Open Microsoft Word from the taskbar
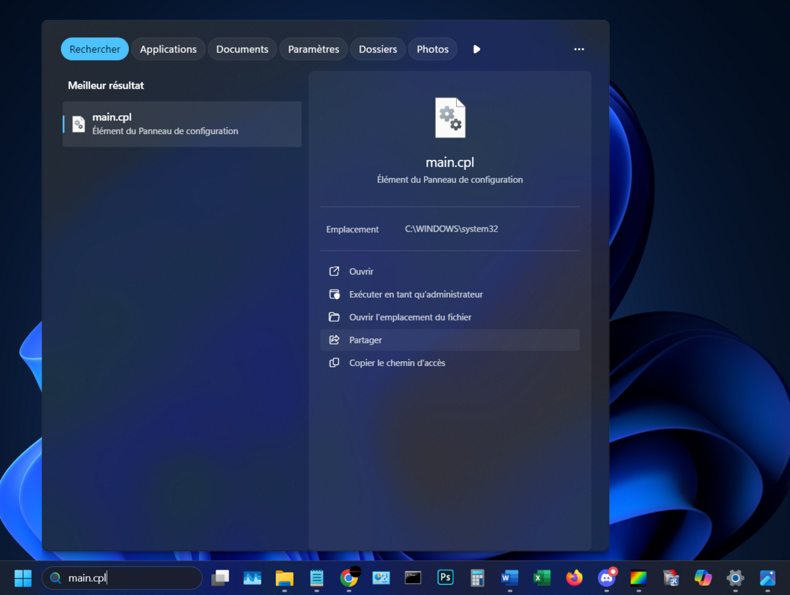Viewport: 790px width, 595px height. [x=510, y=578]
